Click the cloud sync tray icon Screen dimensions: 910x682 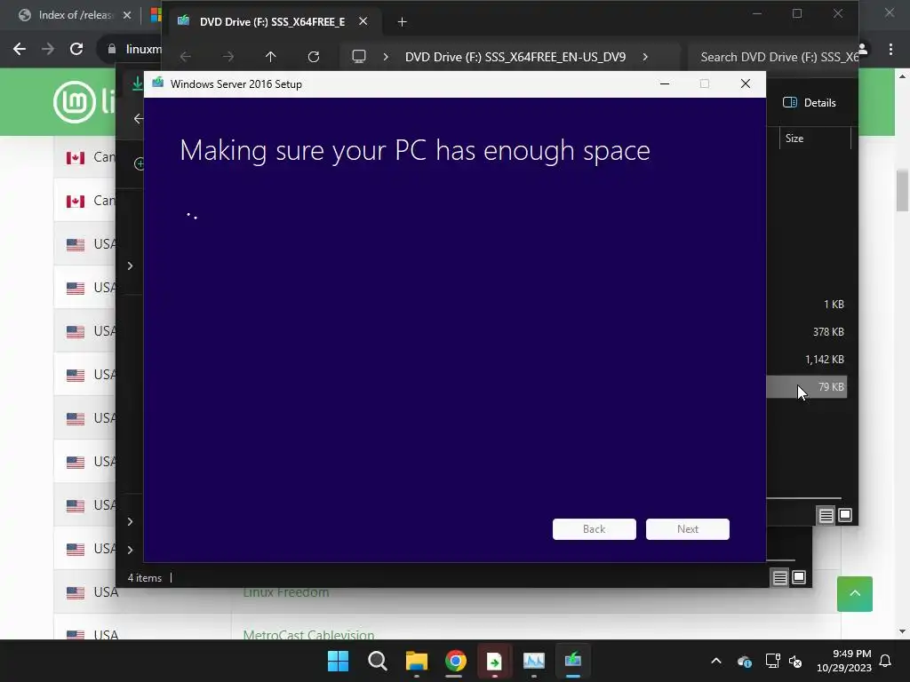[x=745, y=661]
